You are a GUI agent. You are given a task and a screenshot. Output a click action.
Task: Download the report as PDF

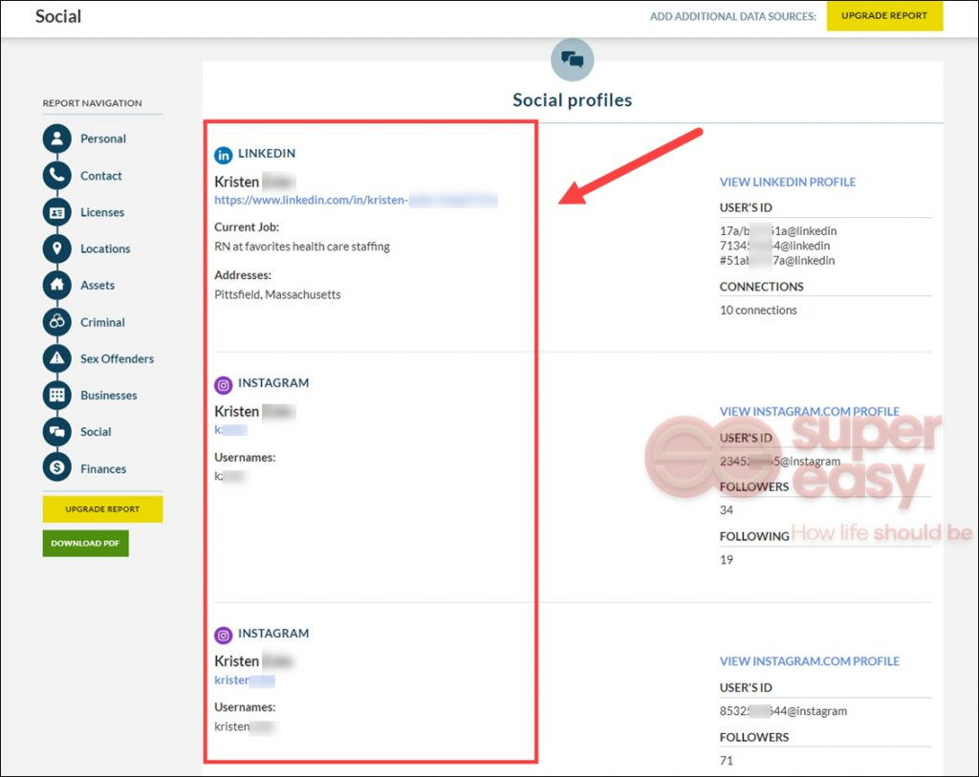85,544
